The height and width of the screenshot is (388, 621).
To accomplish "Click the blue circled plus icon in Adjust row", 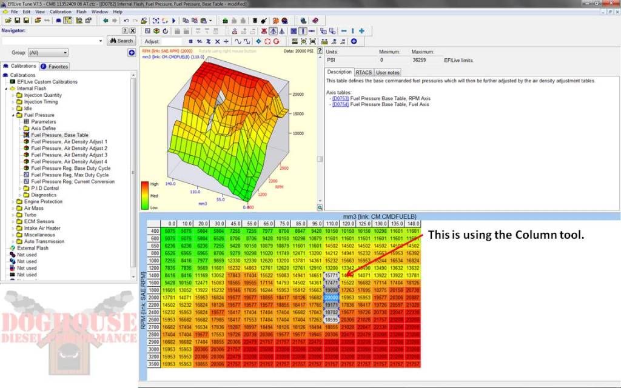I will coord(354,41).
